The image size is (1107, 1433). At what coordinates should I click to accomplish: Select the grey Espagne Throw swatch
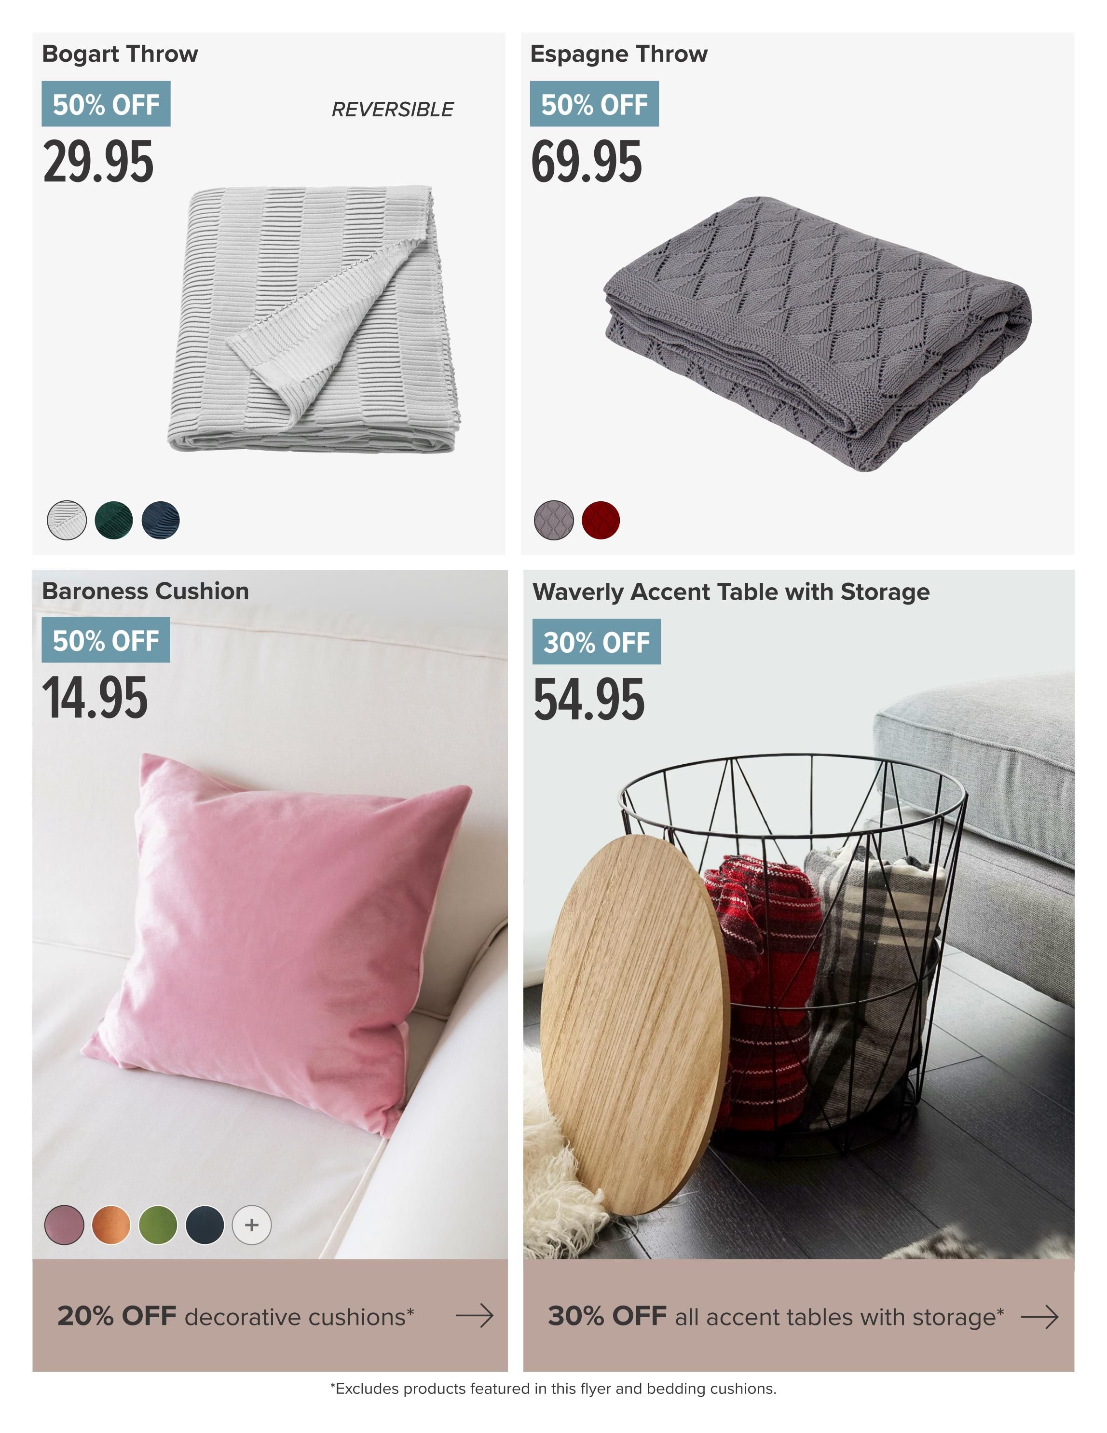(554, 520)
